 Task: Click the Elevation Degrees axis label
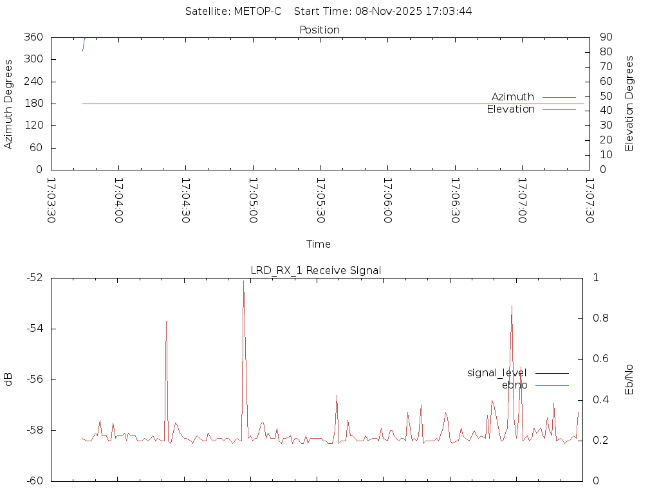(629, 104)
